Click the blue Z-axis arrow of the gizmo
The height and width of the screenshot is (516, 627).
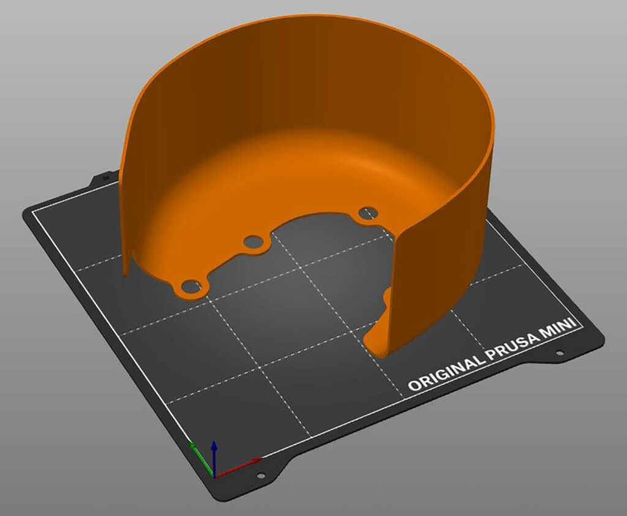click(x=215, y=444)
